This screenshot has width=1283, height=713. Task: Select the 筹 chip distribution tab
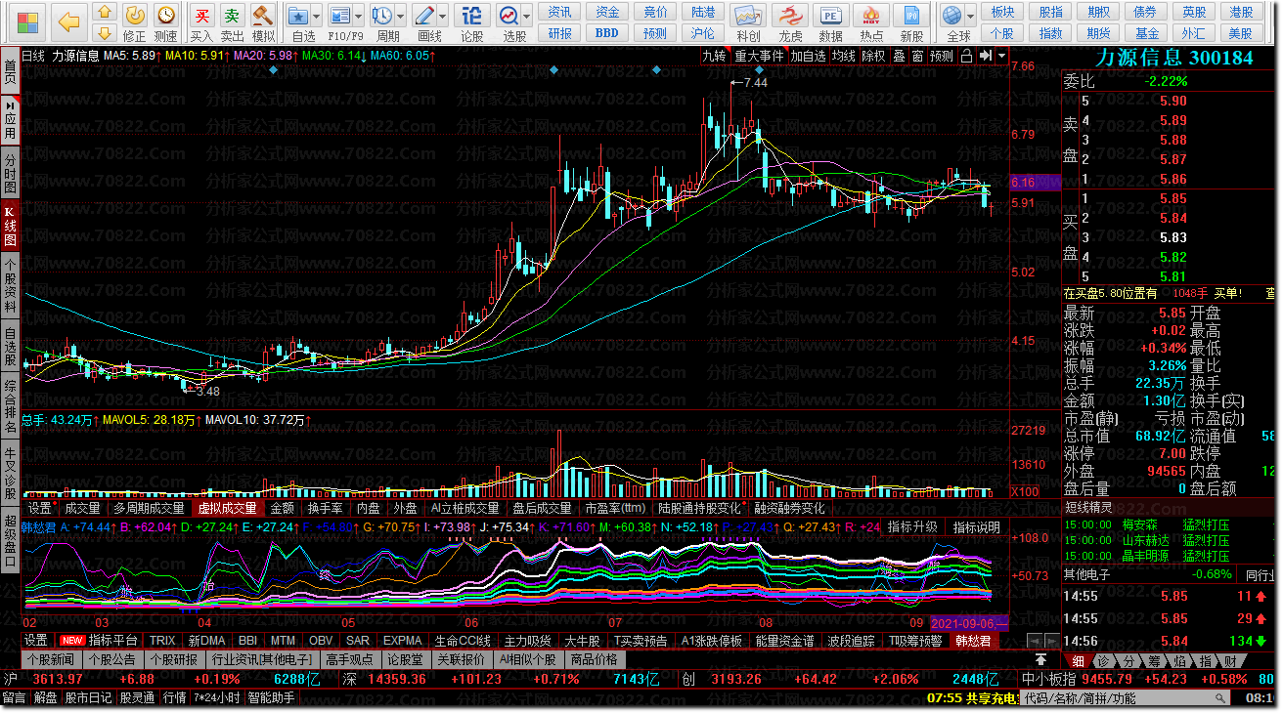point(1154,661)
